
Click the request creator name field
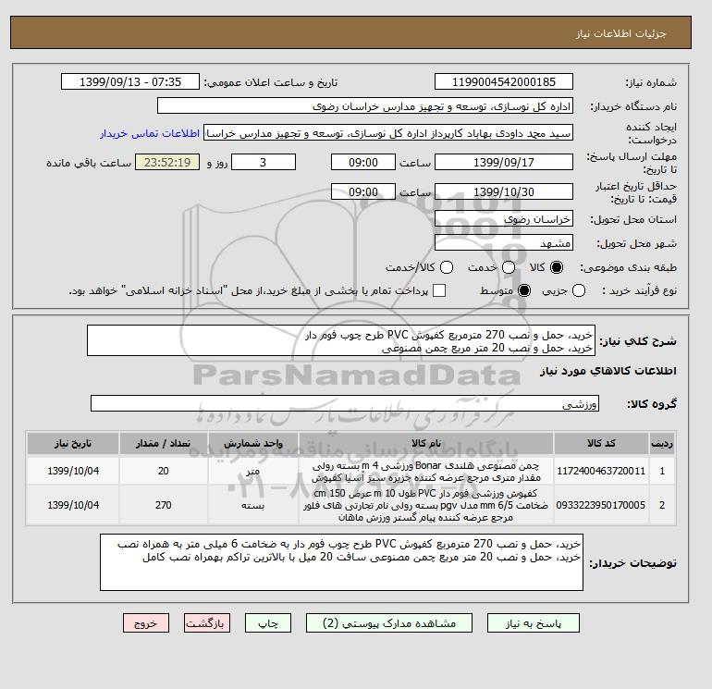[x=388, y=133]
